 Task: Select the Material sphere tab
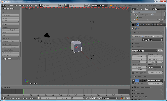(x=158, y=25)
